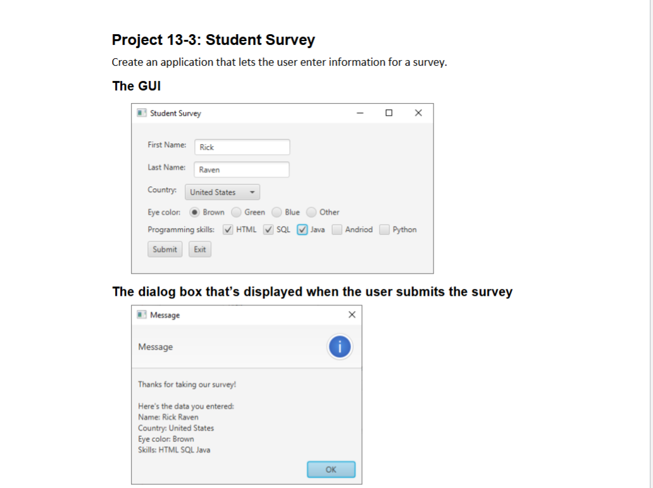Maximize the Student Survey window
The width and height of the screenshot is (653, 488).
tap(389, 113)
